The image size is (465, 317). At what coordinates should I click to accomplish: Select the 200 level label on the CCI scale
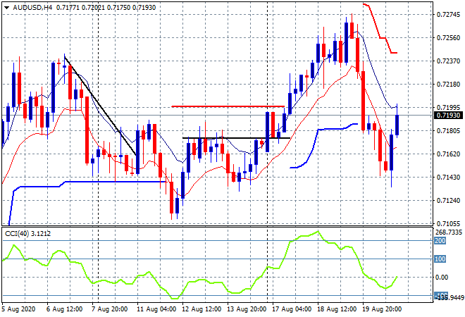tap(440, 240)
